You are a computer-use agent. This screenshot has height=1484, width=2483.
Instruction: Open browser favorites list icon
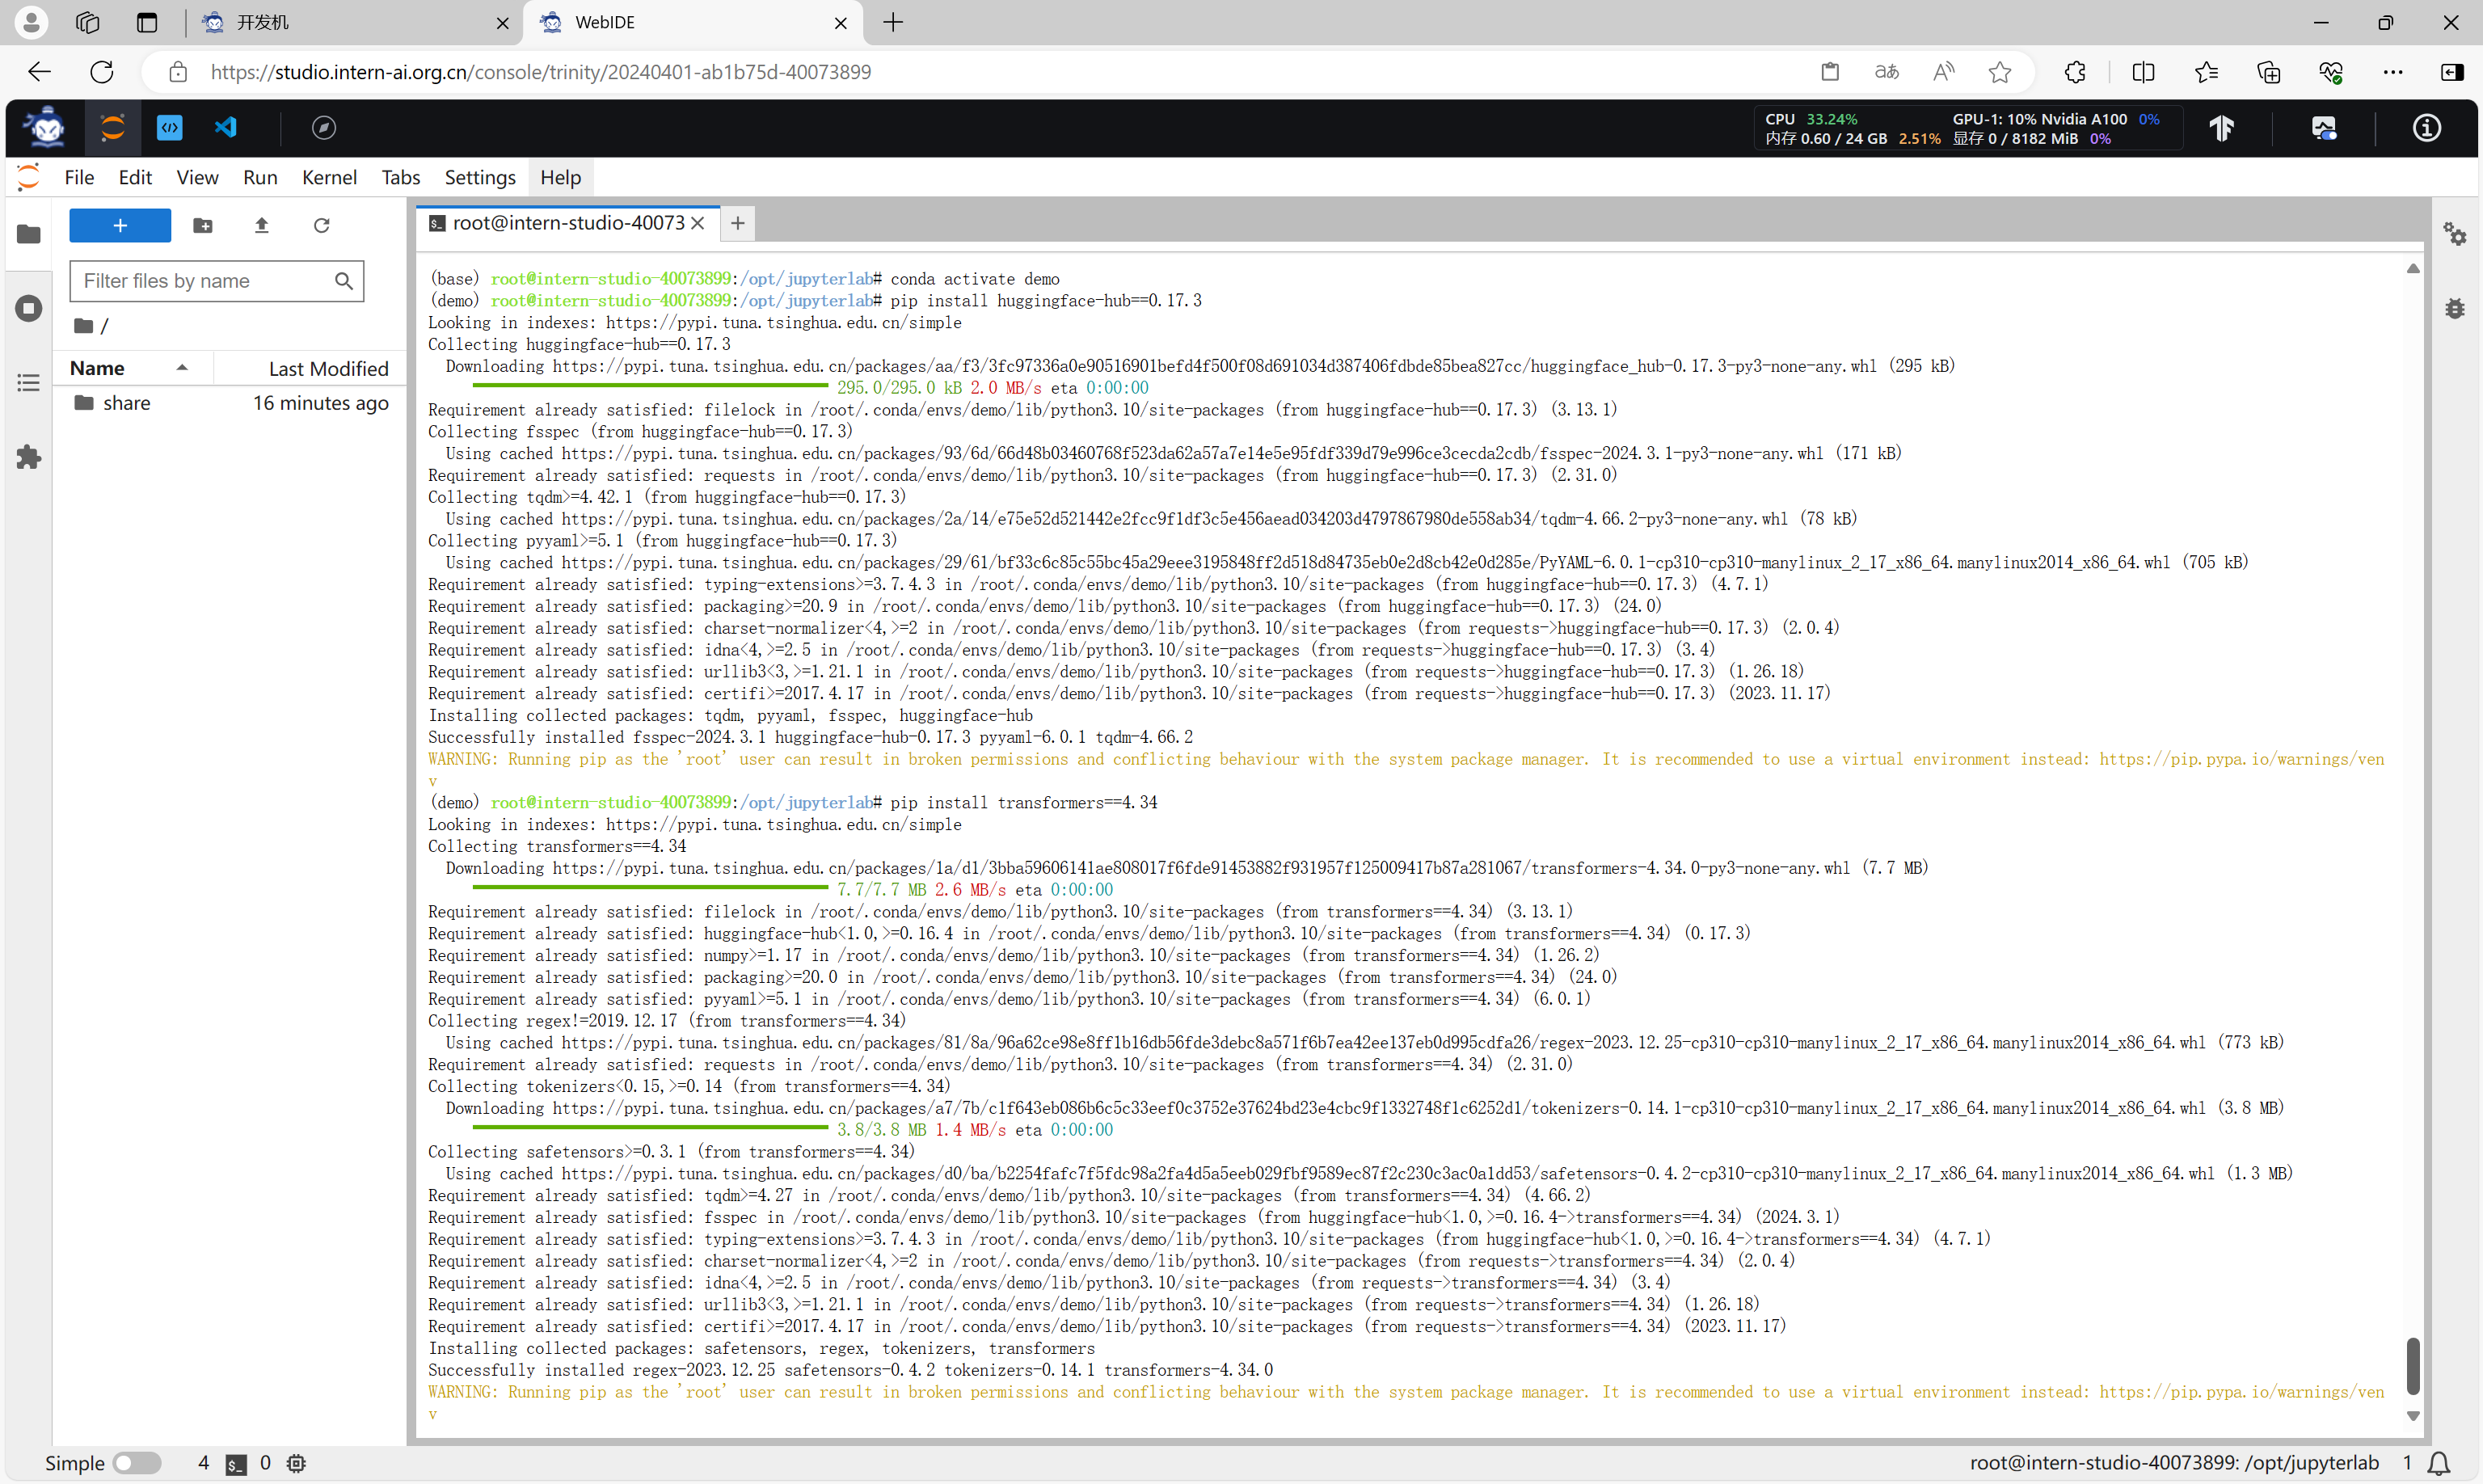[x=2206, y=72]
